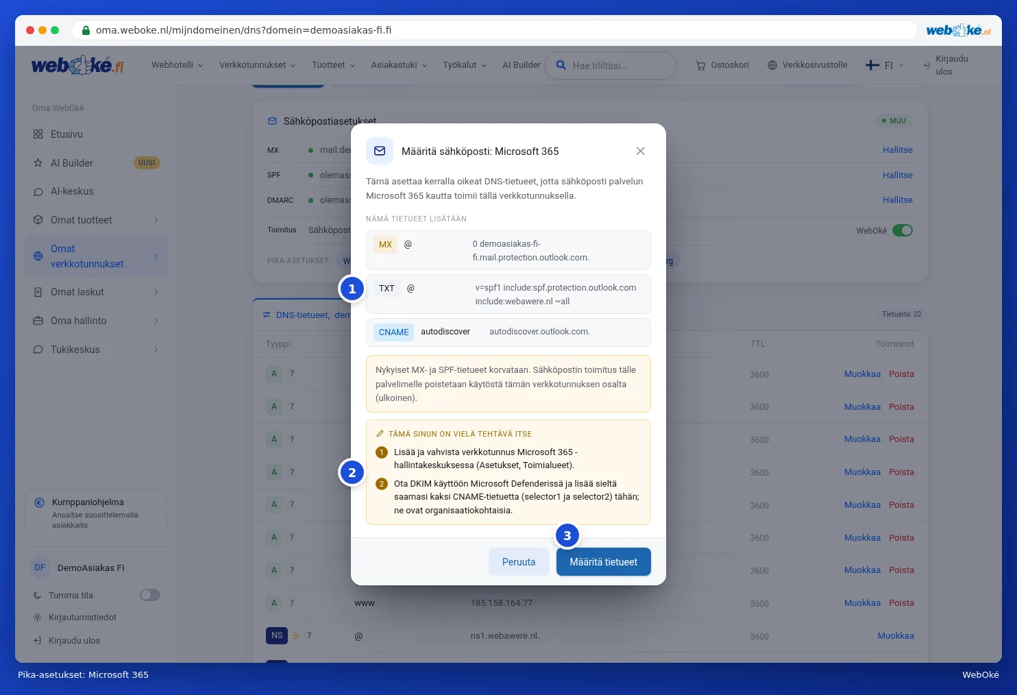Confirm with Määritä tietueet button
1017x695 pixels.
[x=604, y=562]
